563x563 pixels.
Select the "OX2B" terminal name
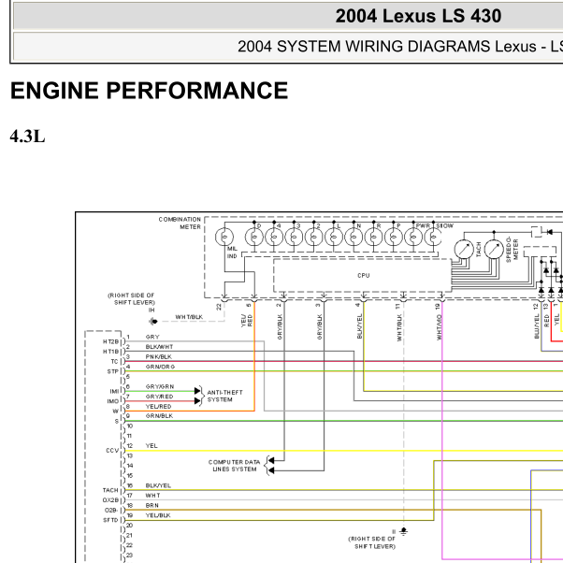(x=110, y=500)
